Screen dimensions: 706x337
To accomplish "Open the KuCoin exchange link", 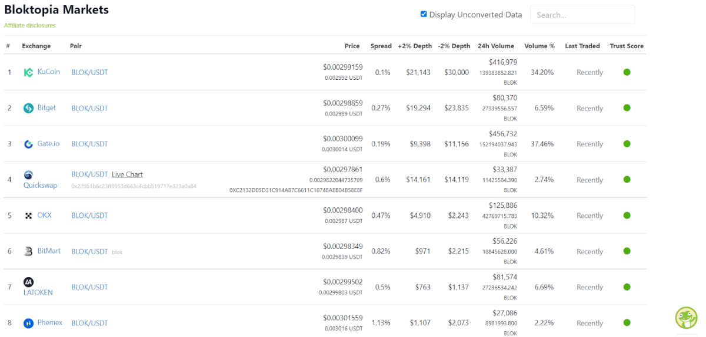I will coord(49,72).
